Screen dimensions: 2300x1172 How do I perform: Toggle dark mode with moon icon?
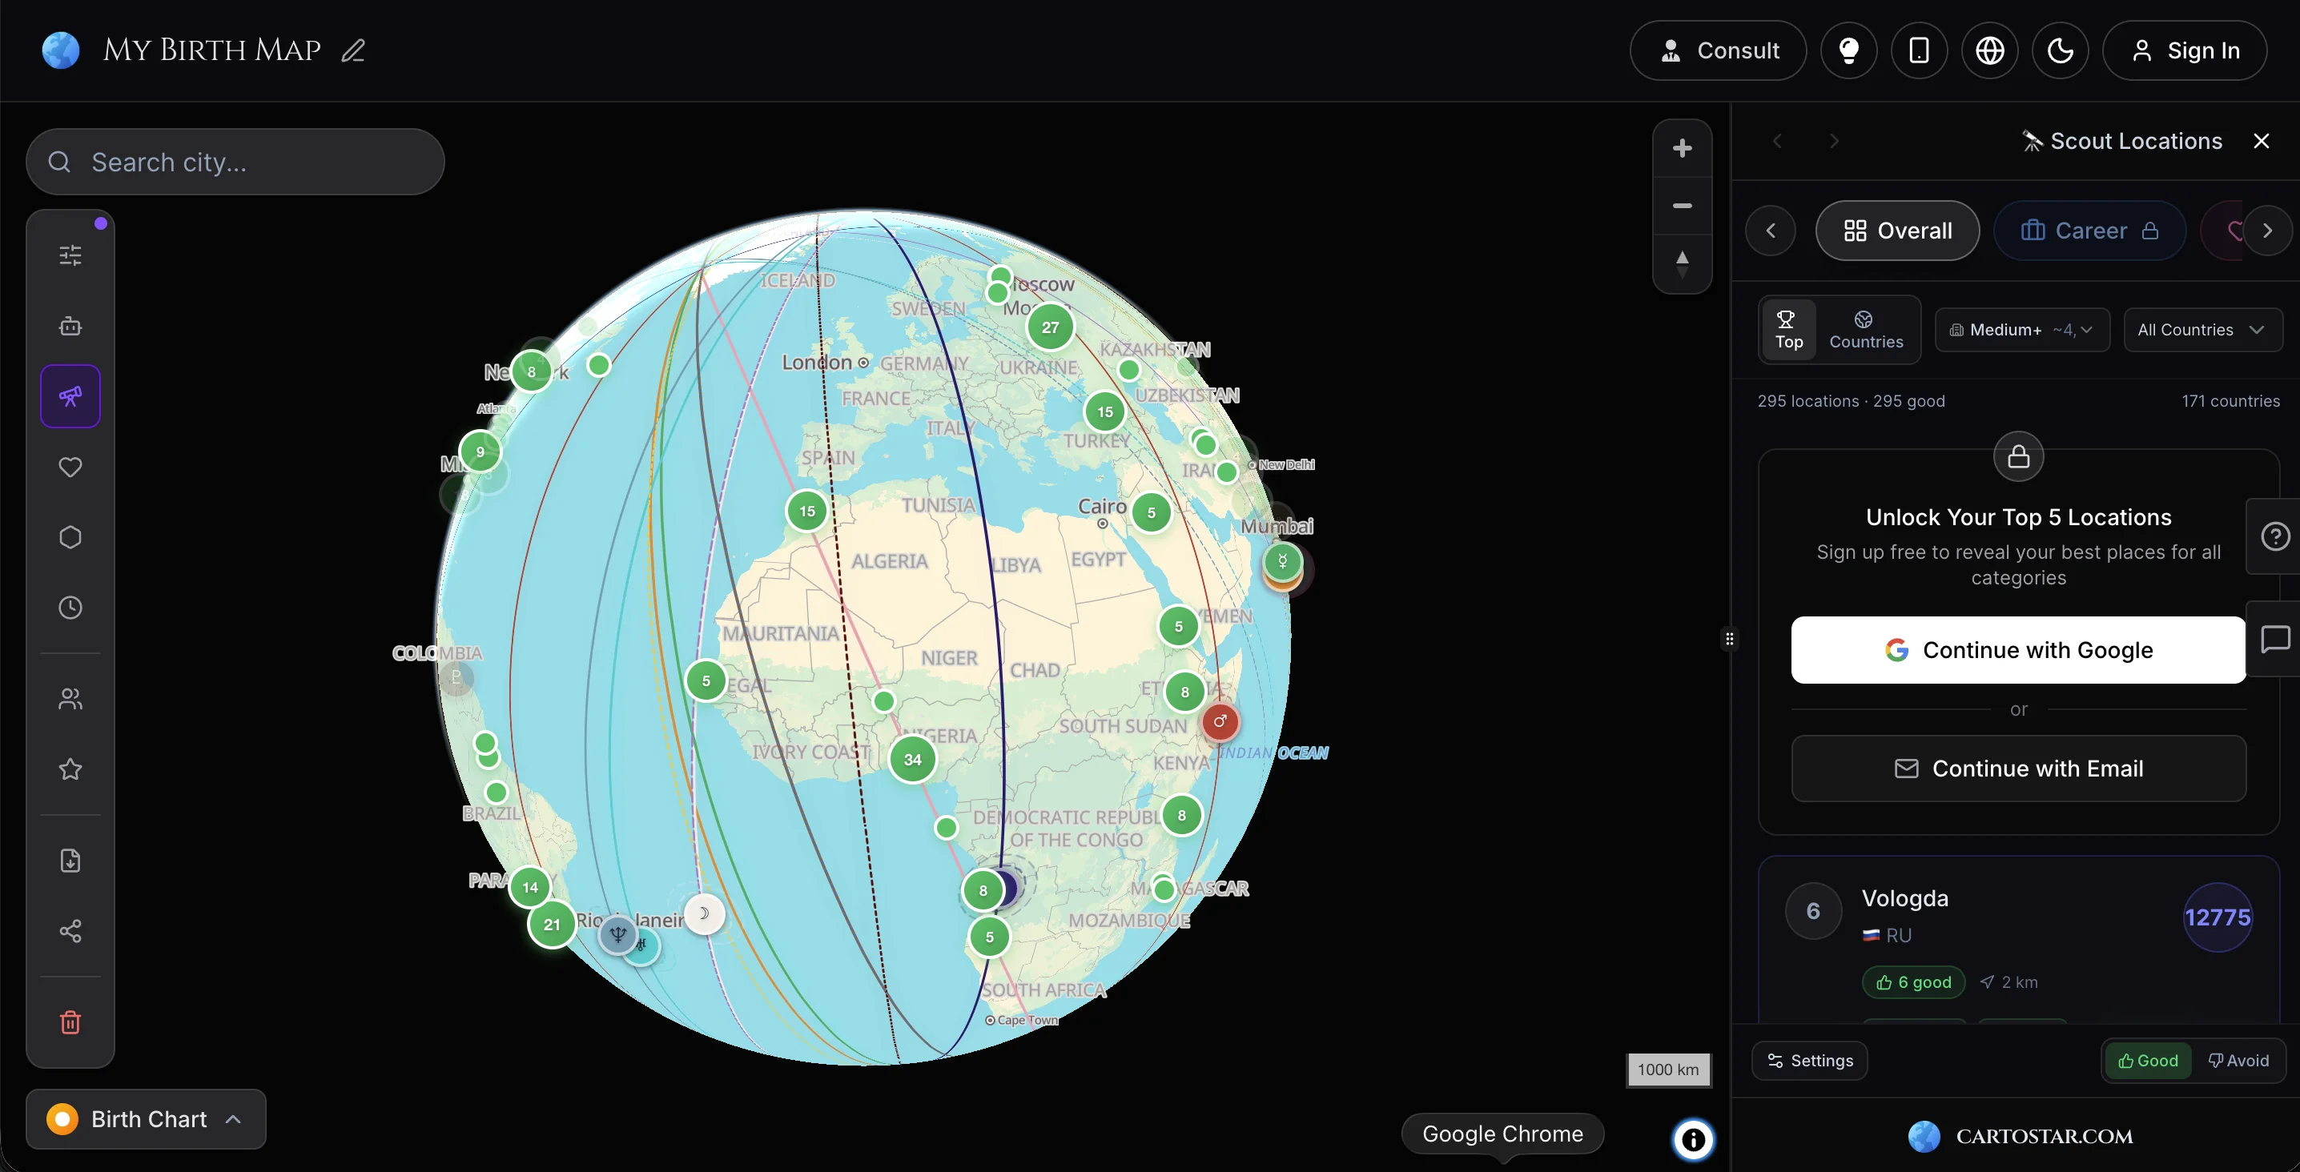(x=2060, y=50)
